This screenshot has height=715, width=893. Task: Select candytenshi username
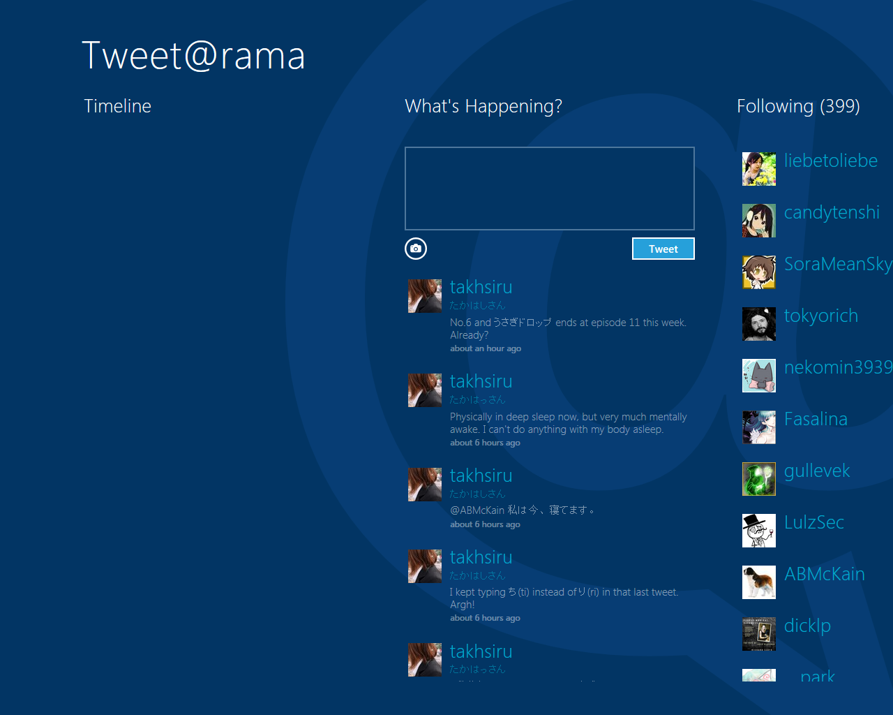point(832,212)
